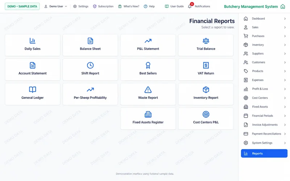Expand the Cost Centers sidebar chevron
This screenshot has width=290, height=181.
click(x=285, y=98)
